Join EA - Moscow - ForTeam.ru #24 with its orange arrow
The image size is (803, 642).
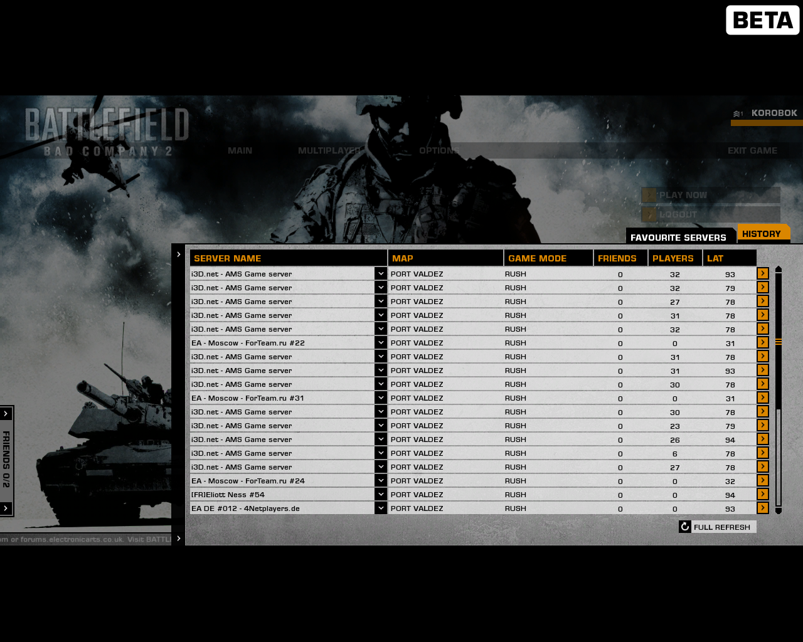coord(763,480)
